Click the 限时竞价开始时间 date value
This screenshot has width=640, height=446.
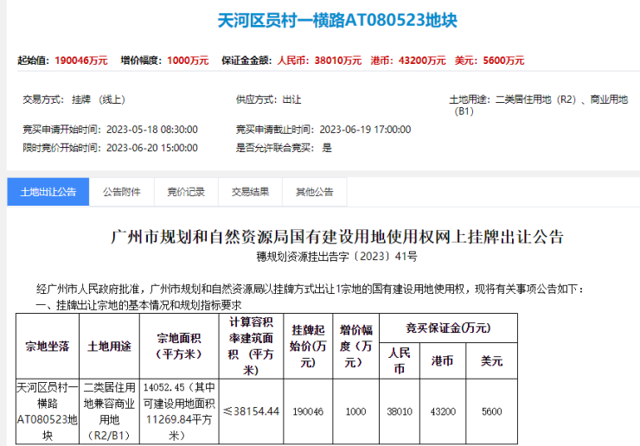(151, 148)
